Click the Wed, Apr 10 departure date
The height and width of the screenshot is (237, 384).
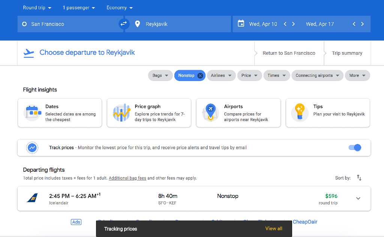coord(263,24)
